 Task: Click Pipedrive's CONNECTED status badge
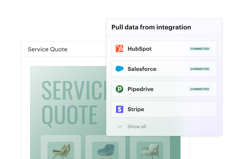point(200,89)
